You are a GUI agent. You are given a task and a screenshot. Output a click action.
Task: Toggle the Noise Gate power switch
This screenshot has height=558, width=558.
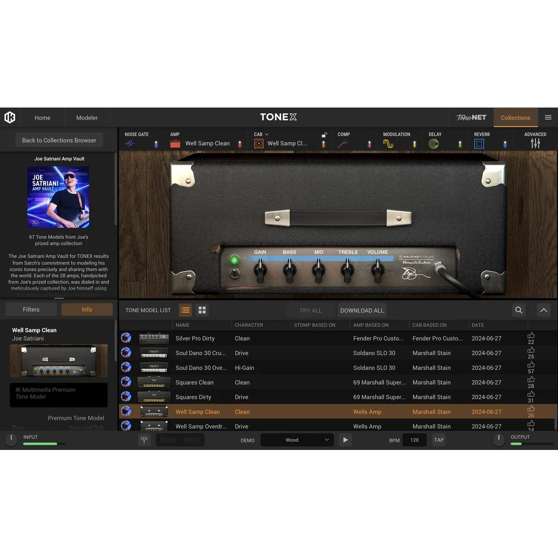point(156,144)
